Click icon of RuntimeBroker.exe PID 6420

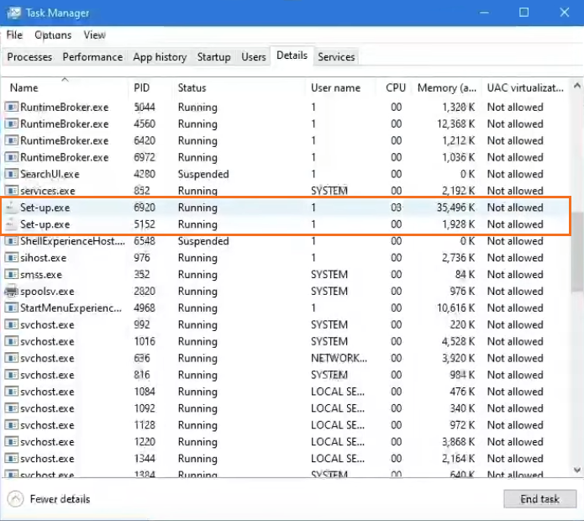tap(11, 141)
